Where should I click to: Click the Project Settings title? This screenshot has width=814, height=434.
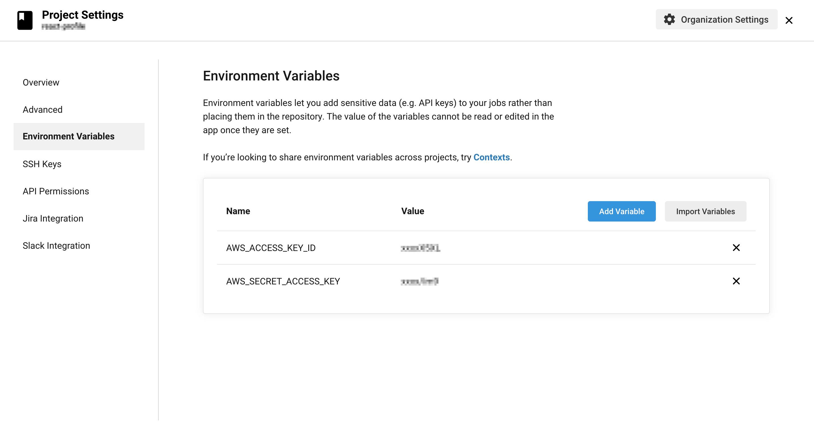point(82,15)
